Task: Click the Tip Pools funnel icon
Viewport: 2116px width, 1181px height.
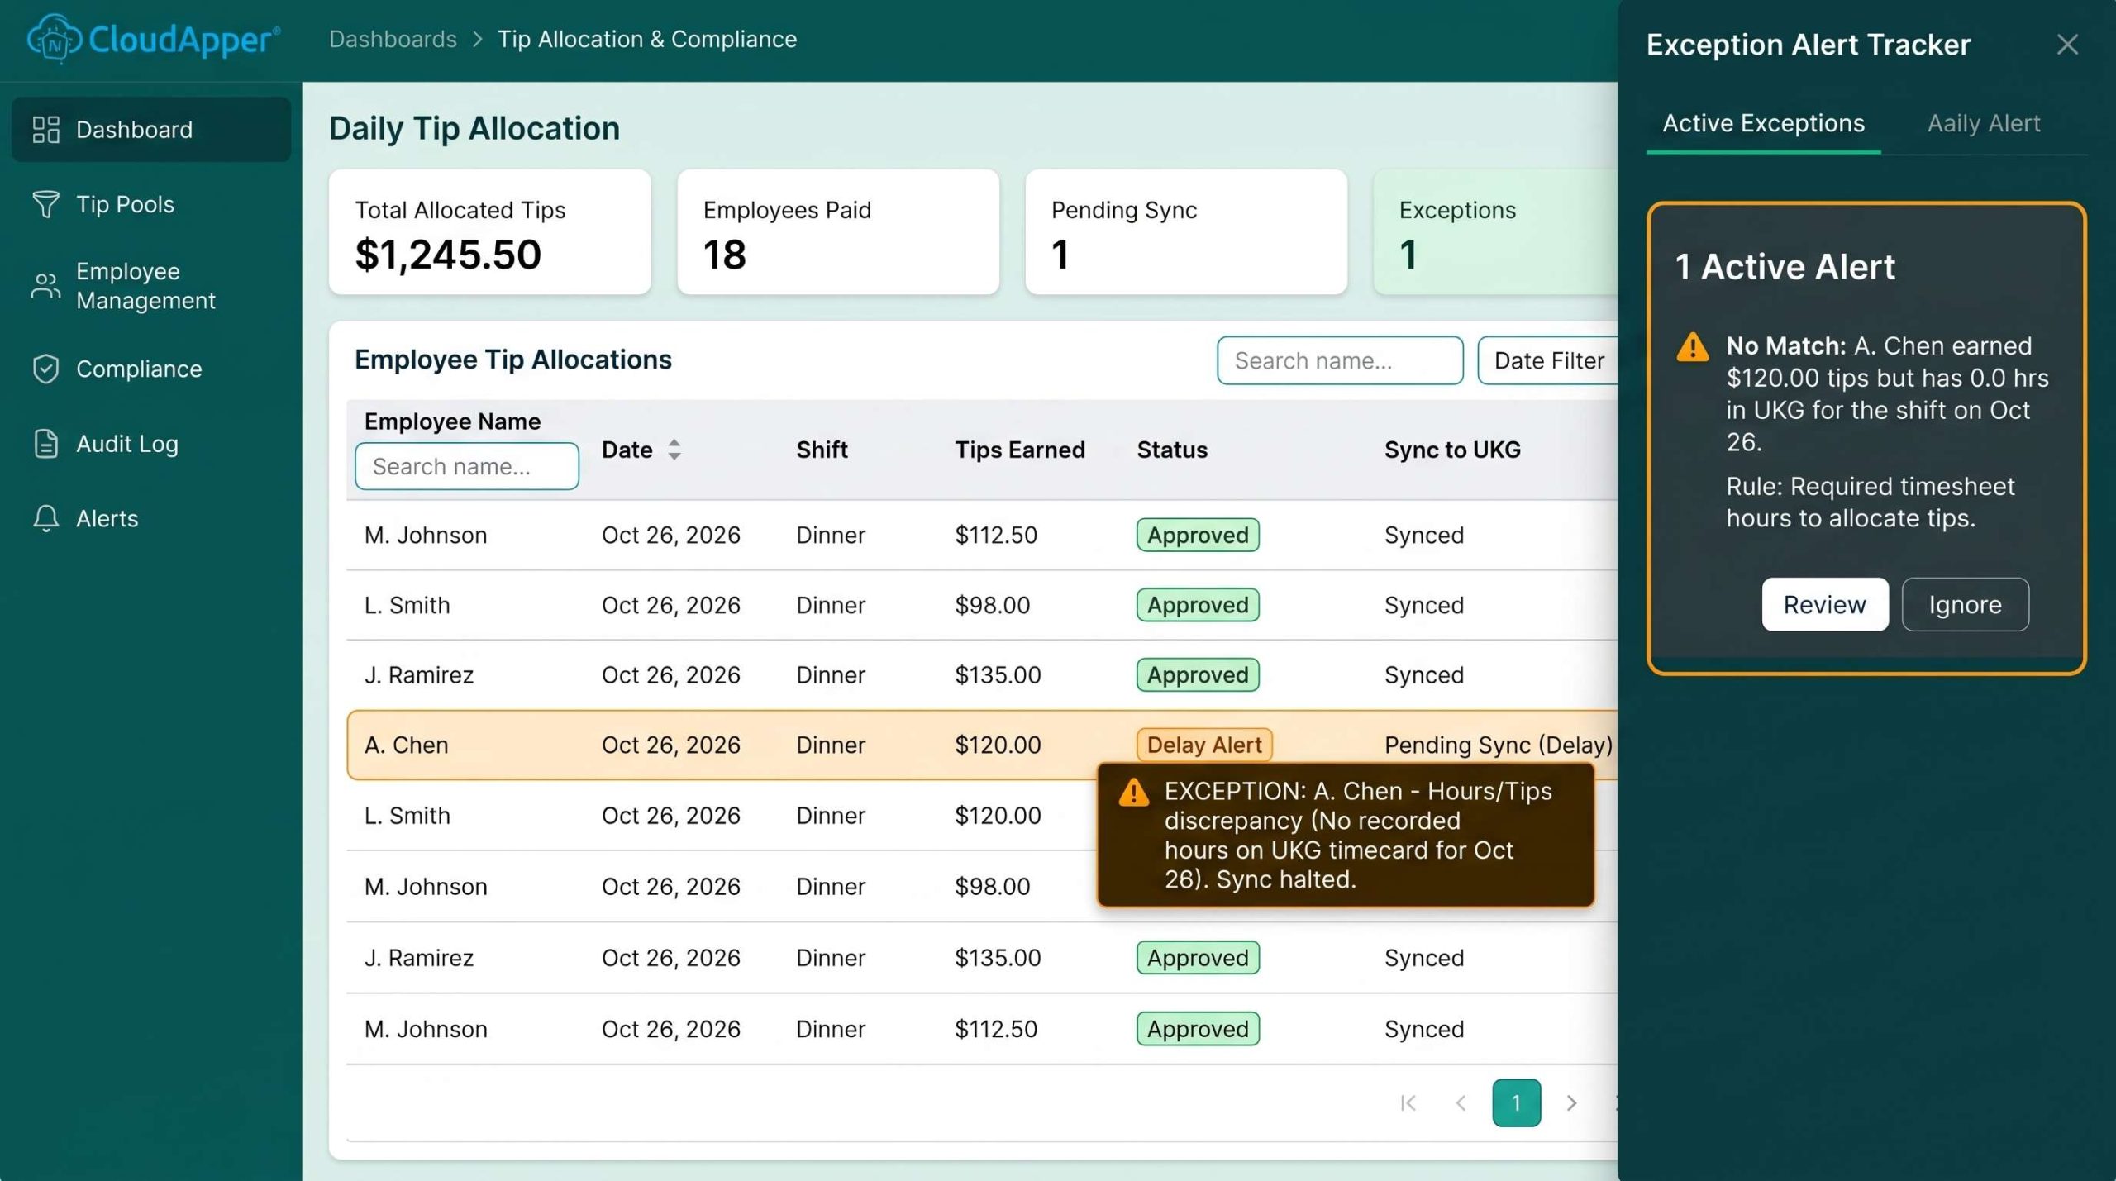Action: tap(45, 204)
